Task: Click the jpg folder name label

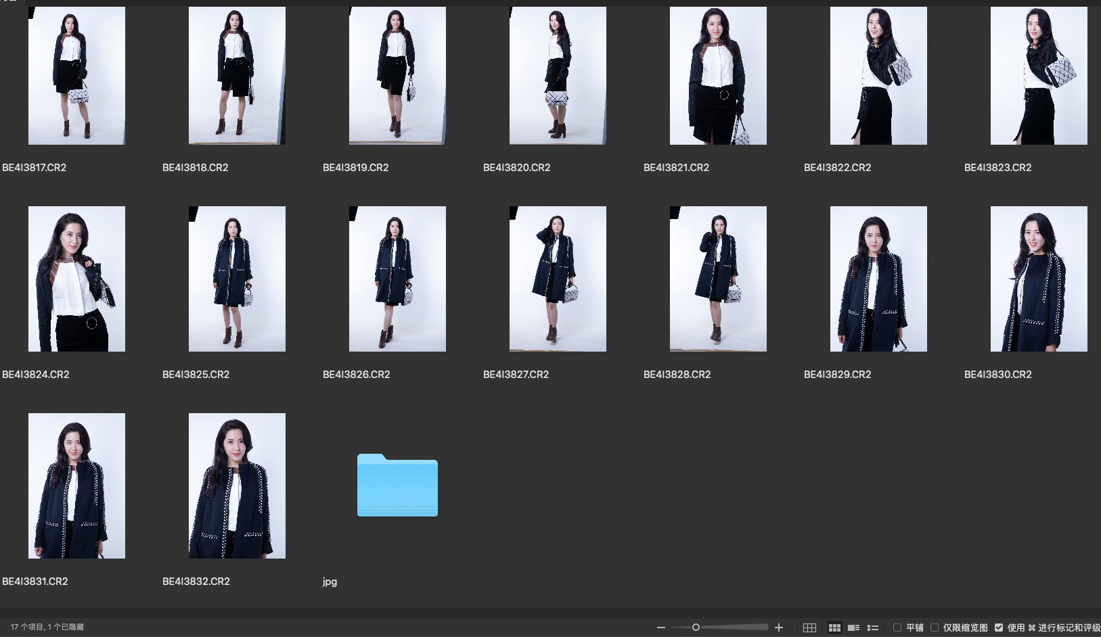Action: 330,582
